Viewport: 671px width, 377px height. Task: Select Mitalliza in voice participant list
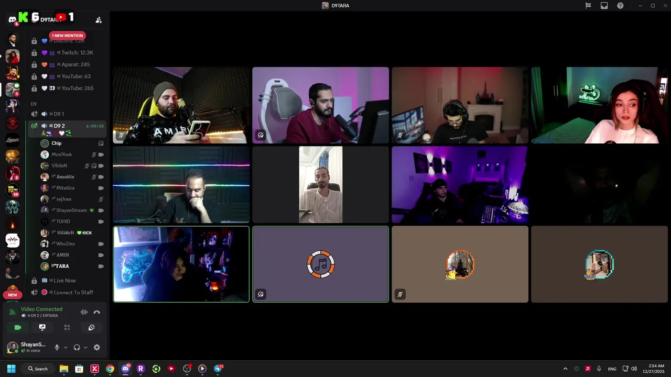(72, 188)
